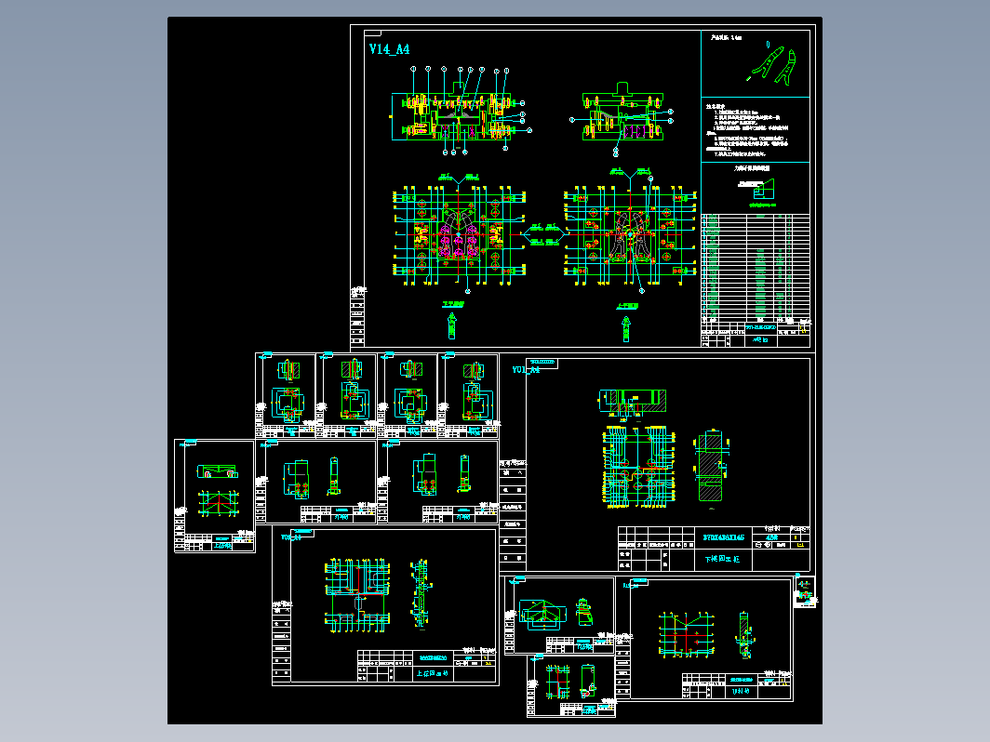
Task: Click the parts list table on V14_A4
Action: click(x=756, y=268)
